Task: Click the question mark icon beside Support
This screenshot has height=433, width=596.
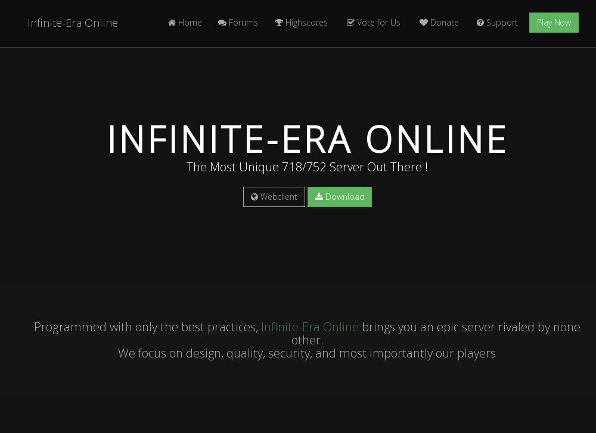Action: click(480, 23)
